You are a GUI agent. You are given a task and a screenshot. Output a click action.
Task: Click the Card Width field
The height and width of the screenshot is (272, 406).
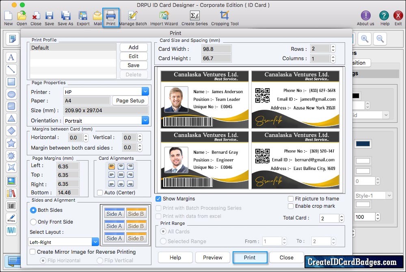(216, 49)
